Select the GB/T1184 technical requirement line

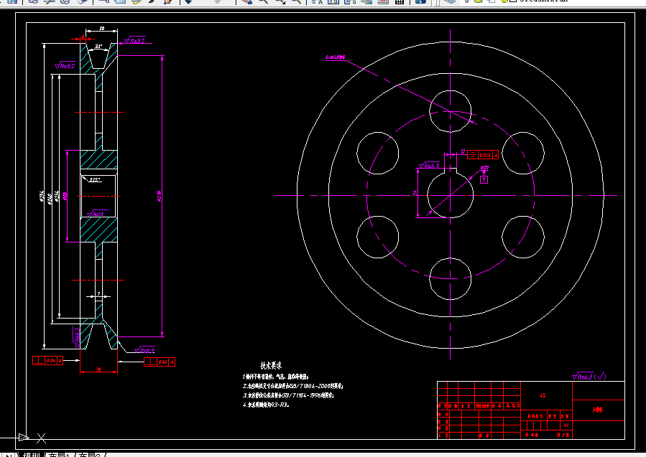click(288, 395)
